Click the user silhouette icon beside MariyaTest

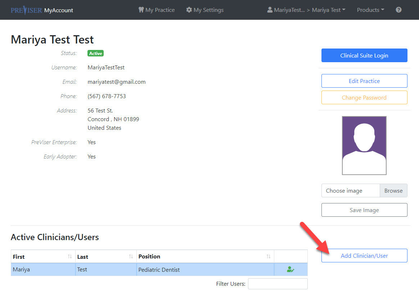click(x=270, y=10)
